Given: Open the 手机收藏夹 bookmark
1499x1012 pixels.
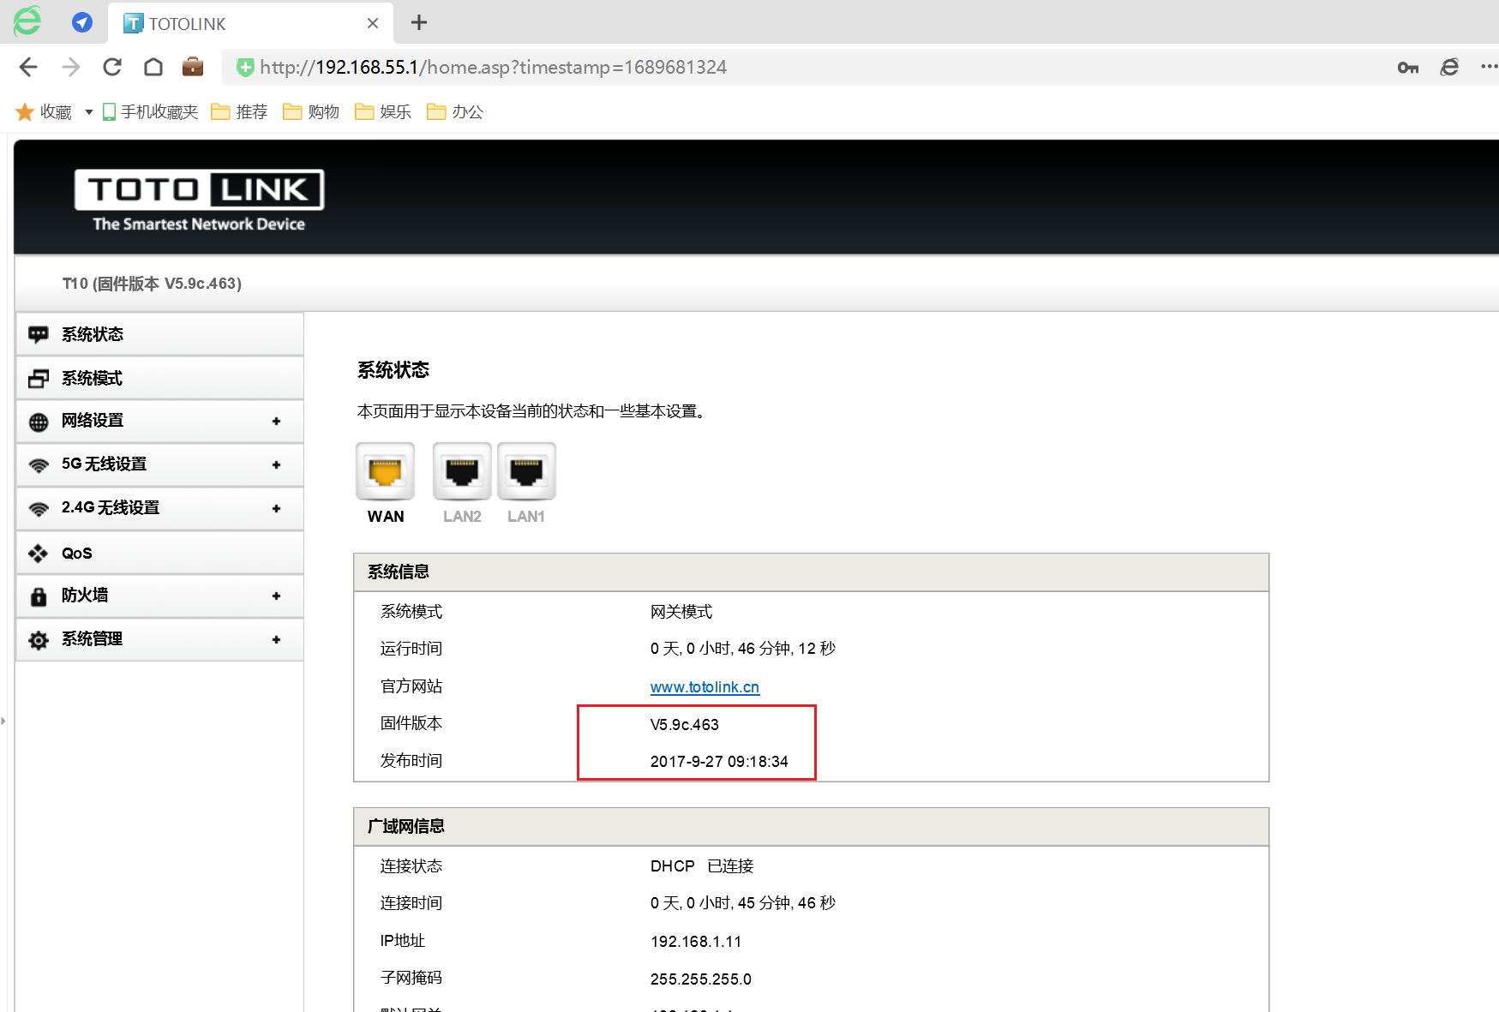Looking at the screenshot, I should pos(150,112).
